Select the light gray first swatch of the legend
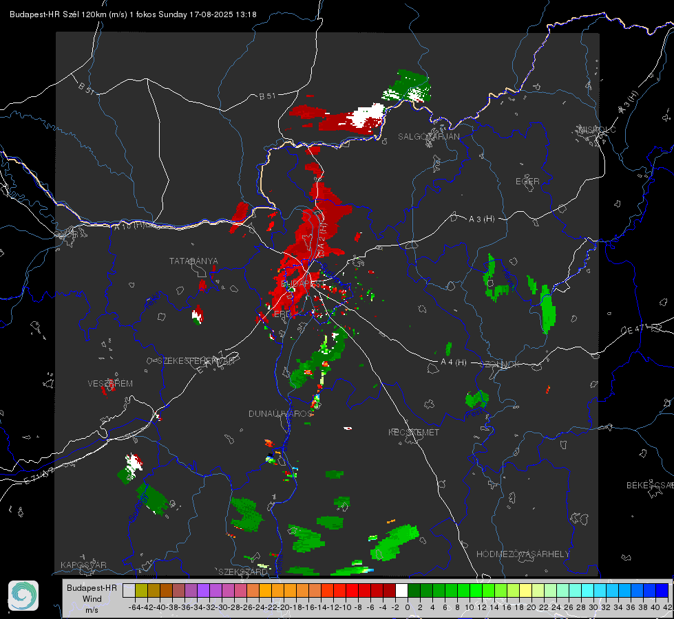The image size is (674, 619). point(129,591)
